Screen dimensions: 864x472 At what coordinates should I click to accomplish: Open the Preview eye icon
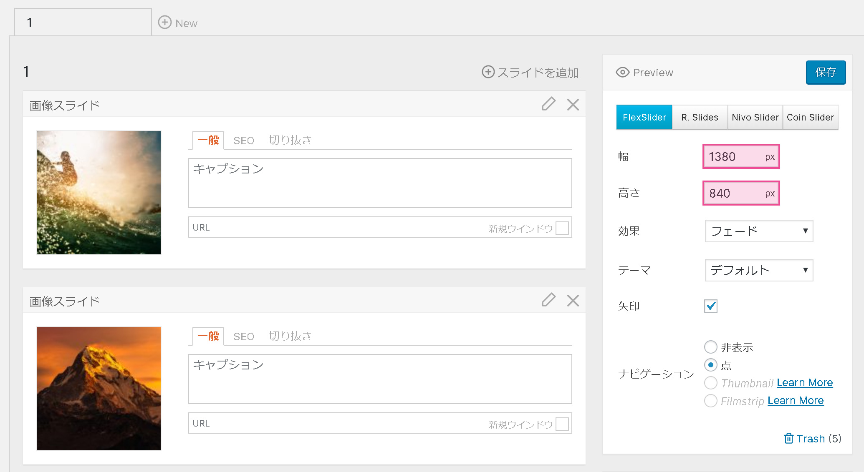622,72
